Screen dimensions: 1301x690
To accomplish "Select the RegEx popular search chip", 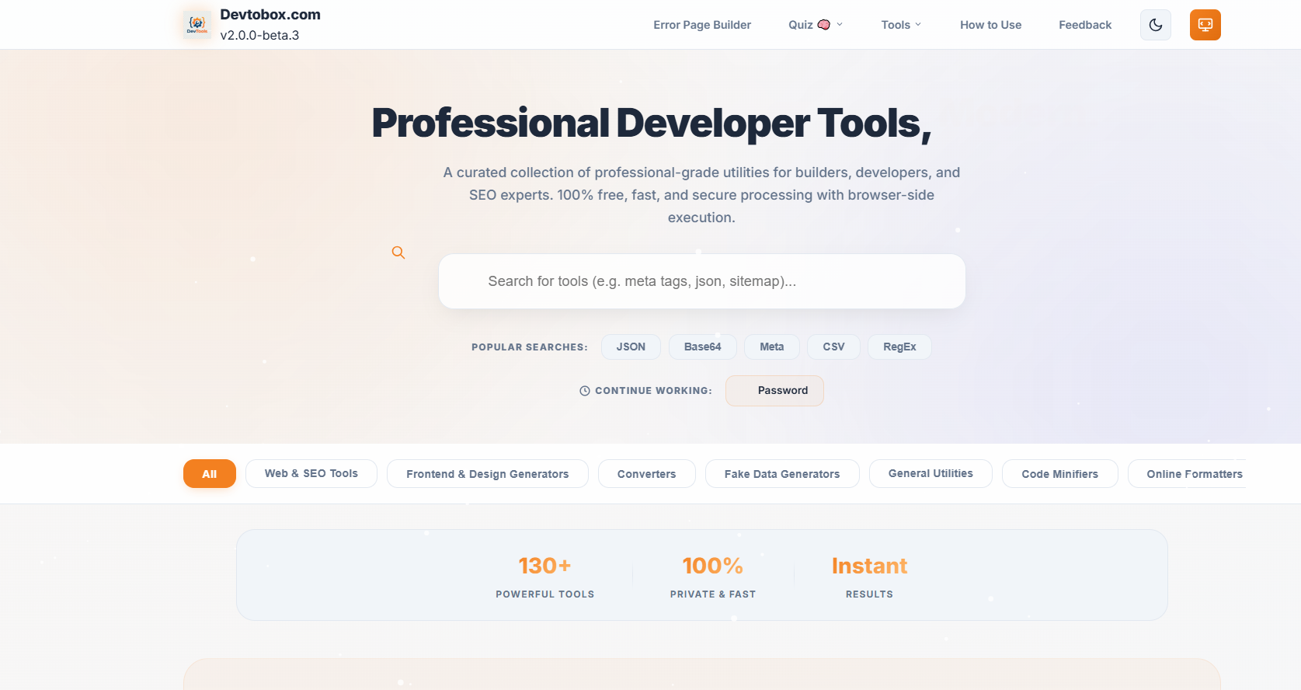I will pos(899,347).
